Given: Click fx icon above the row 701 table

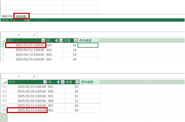Looking at the screenshot, I should 34,76.
